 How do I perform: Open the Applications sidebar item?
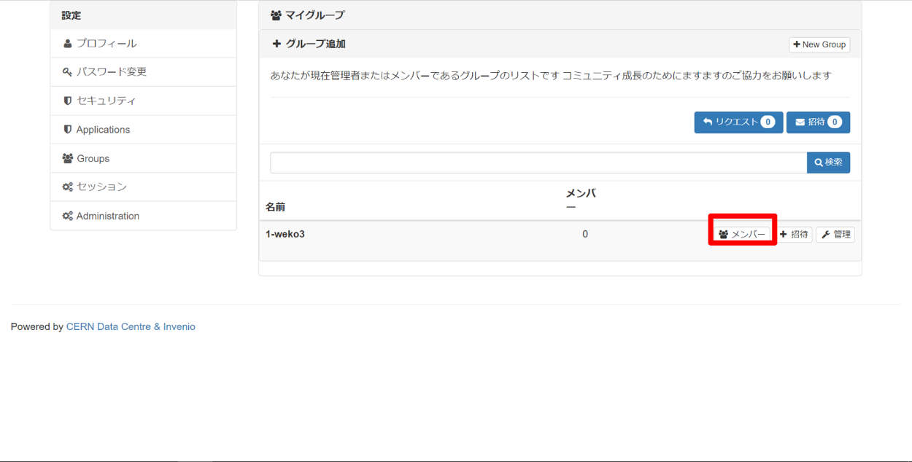[103, 130]
